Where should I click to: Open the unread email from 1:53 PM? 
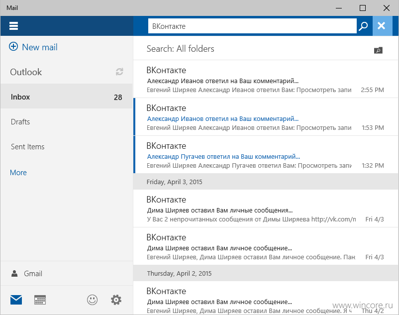click(266, 117)
